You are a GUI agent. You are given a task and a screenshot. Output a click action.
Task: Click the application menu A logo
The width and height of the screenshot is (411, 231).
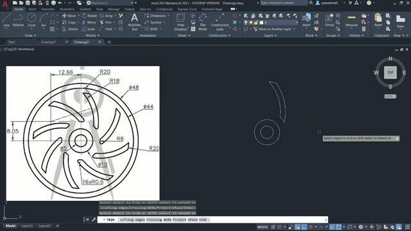pos(5,5)
